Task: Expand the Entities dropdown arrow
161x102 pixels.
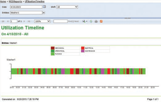Action: click(x=44, y=13)
